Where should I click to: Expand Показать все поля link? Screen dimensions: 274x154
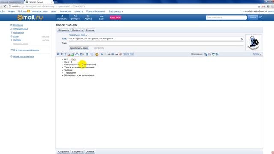coord(78,35)
